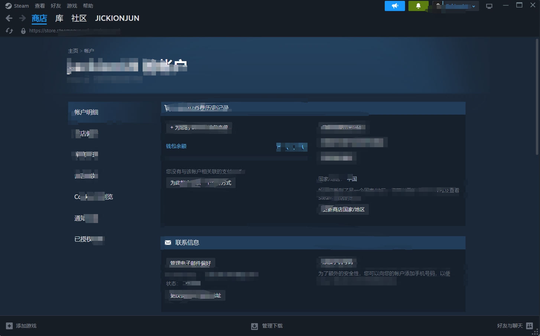This screenshot has width=540, height=336.
Task: Reload the page with refresh icon
Action: [9, 31]
